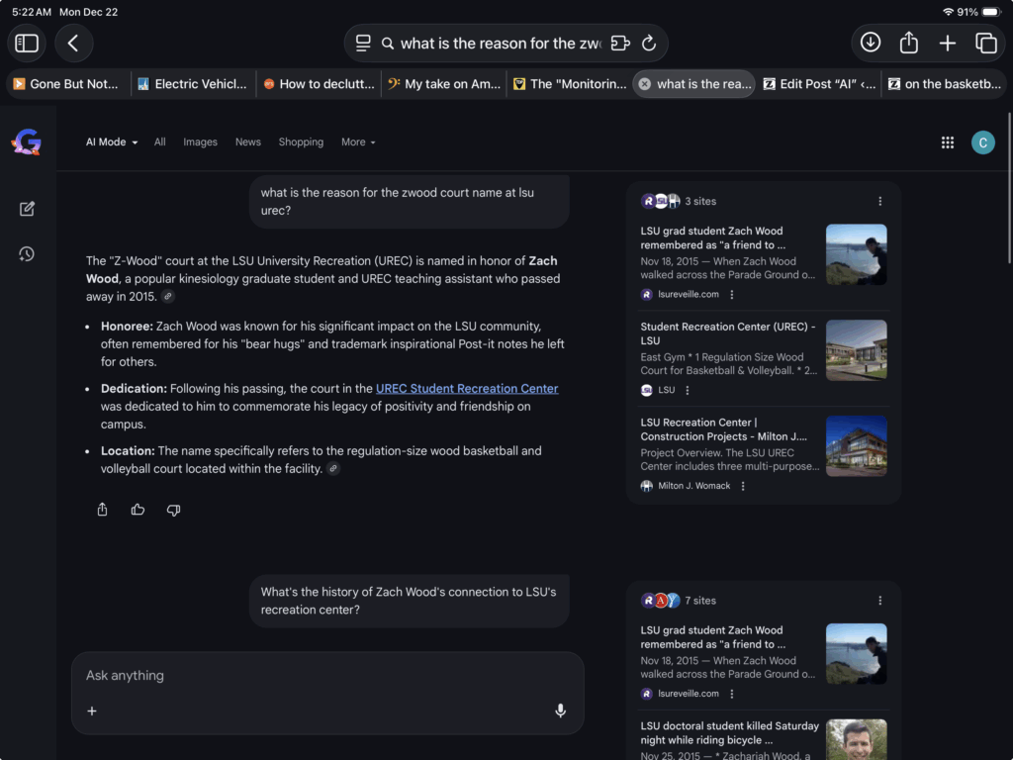Viewport: 1013px width, 760px height.
Task: Open the LSU Recreation Center construction thumbnail
Action: click(856, 445)
